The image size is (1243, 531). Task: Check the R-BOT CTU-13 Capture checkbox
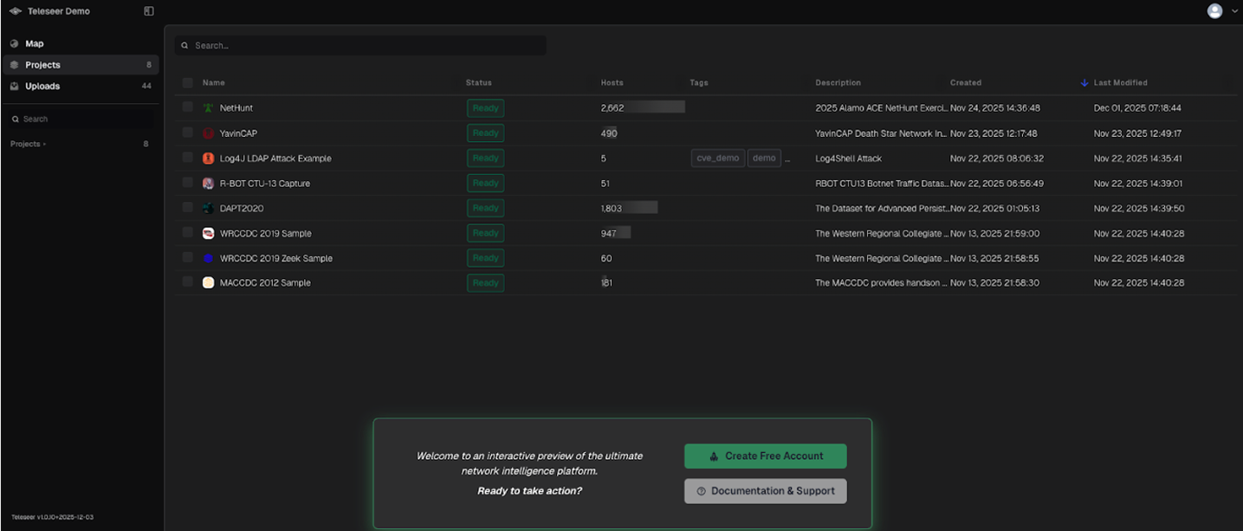pyautogui.click(x=188, y=183)
